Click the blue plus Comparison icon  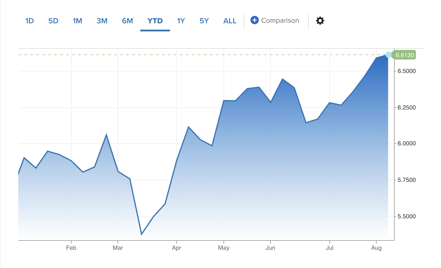click(255, 20)
